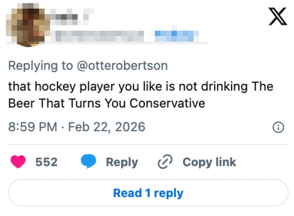294x216 pixels.
Task: Click the X logo to visit the home page
Action: 277,16
